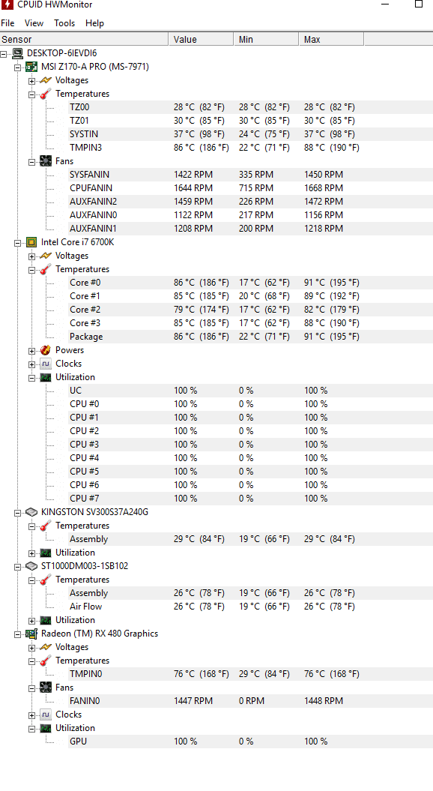Click the DESKTOP-6IEVDI6 computer icon
Viewport: 433px width, 791px height.
point(18,53)
